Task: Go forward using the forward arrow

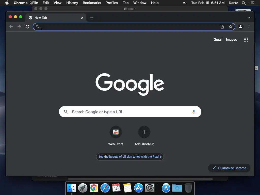Action: [x=19, y=27]
